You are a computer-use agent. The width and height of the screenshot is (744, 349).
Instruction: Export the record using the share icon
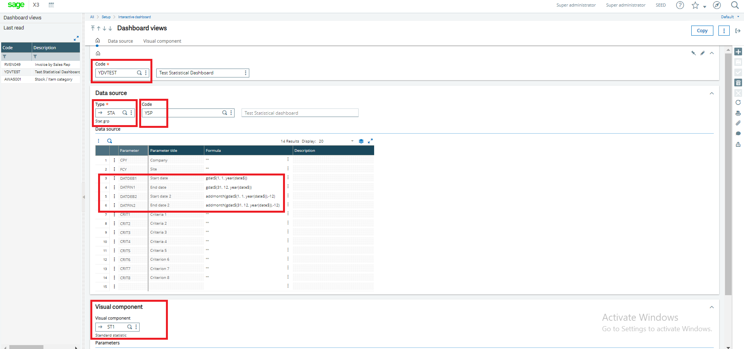pyautogui.click(x=738, y=144)
